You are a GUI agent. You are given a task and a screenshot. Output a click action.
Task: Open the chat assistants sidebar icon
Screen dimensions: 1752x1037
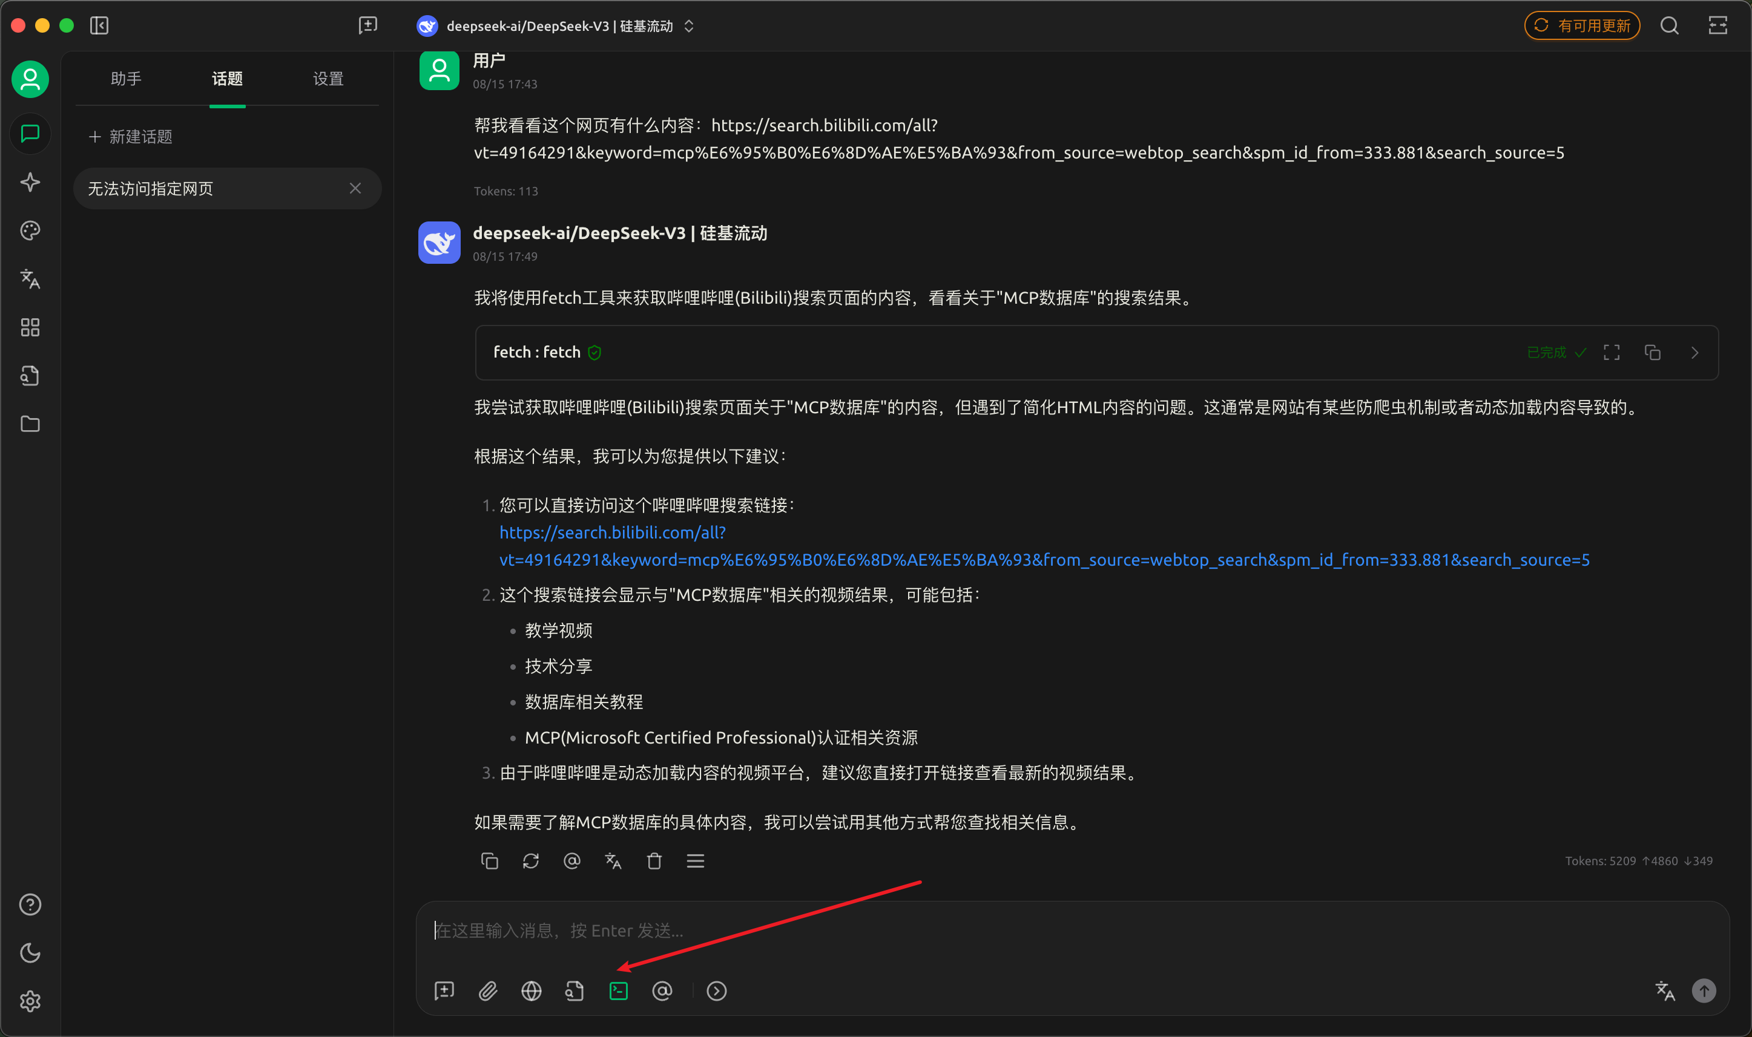(x=30, y=134)
